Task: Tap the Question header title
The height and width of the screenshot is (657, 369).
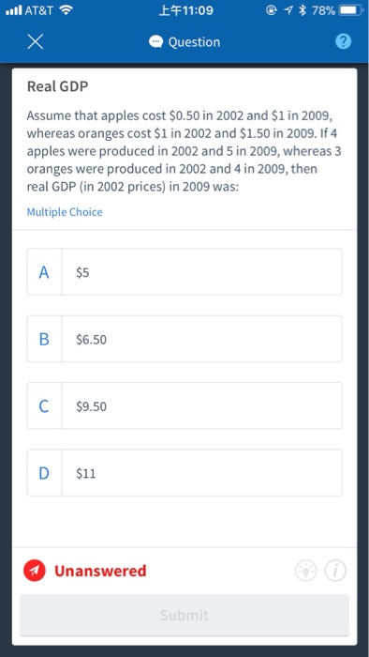Action: [194, 42]
